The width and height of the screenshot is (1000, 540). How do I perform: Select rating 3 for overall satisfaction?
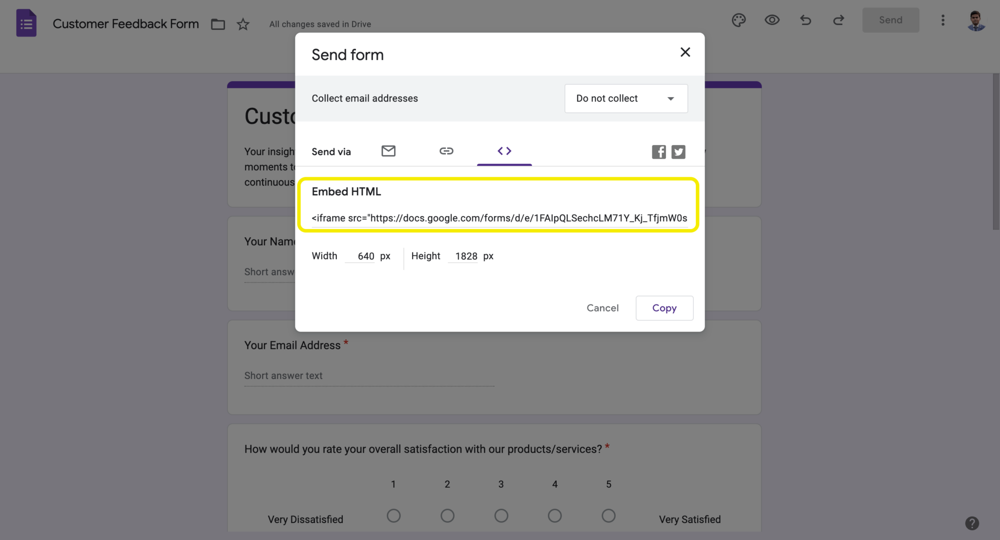[x=500, y=516]
